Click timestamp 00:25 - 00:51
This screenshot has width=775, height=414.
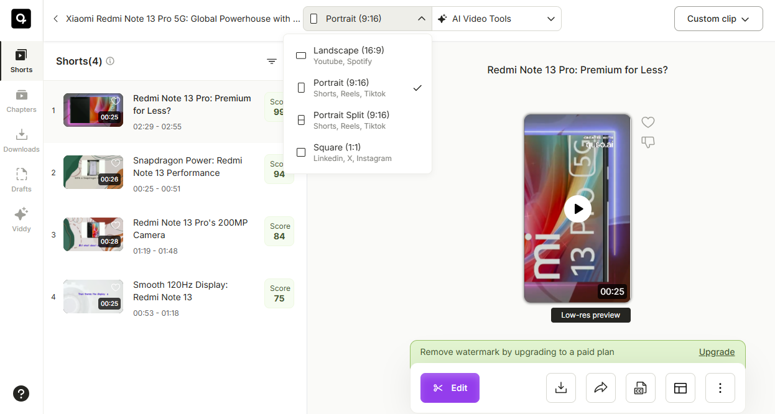pos(157,189)
